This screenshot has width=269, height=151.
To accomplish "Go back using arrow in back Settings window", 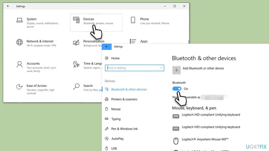I will pyautogui.click(x=8, y=6).
